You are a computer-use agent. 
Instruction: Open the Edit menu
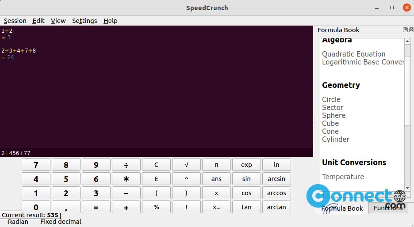38,21
